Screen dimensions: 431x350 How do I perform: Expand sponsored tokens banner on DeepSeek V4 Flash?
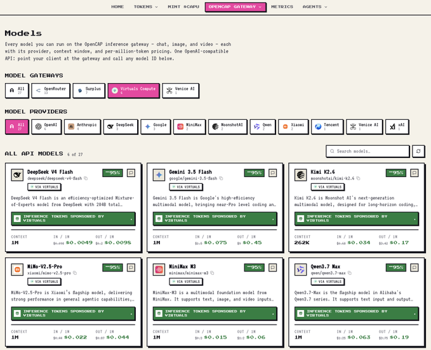pos(73,219)
